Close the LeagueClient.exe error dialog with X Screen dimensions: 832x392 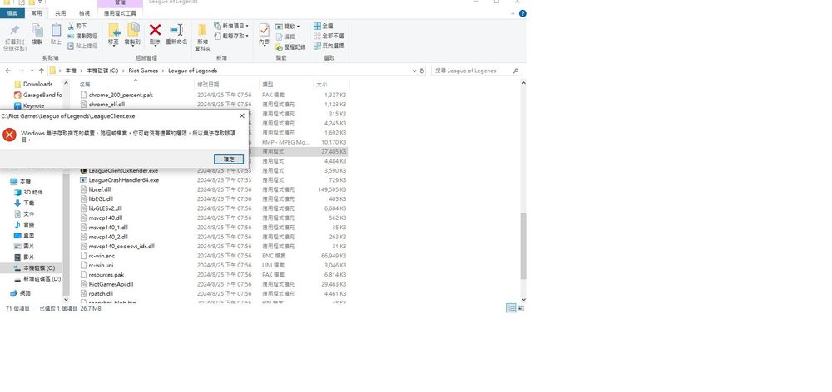coord(241,116)
